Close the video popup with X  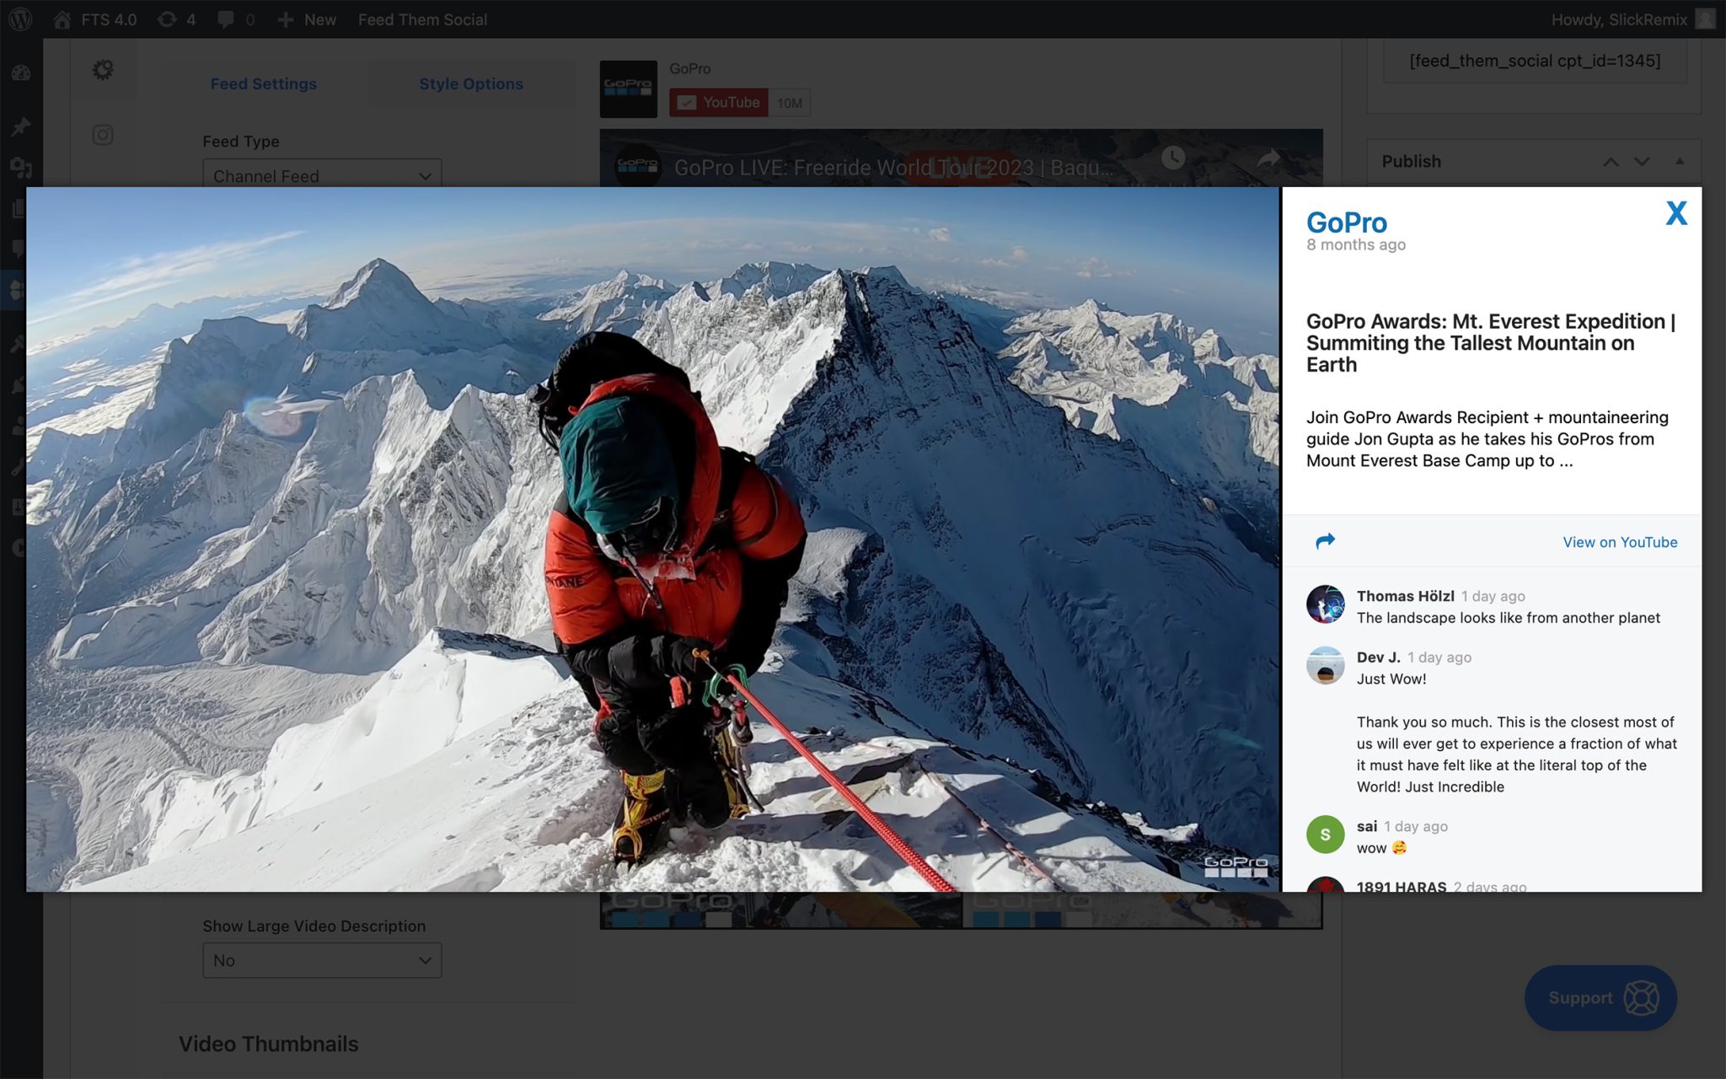click(1675, 213)
